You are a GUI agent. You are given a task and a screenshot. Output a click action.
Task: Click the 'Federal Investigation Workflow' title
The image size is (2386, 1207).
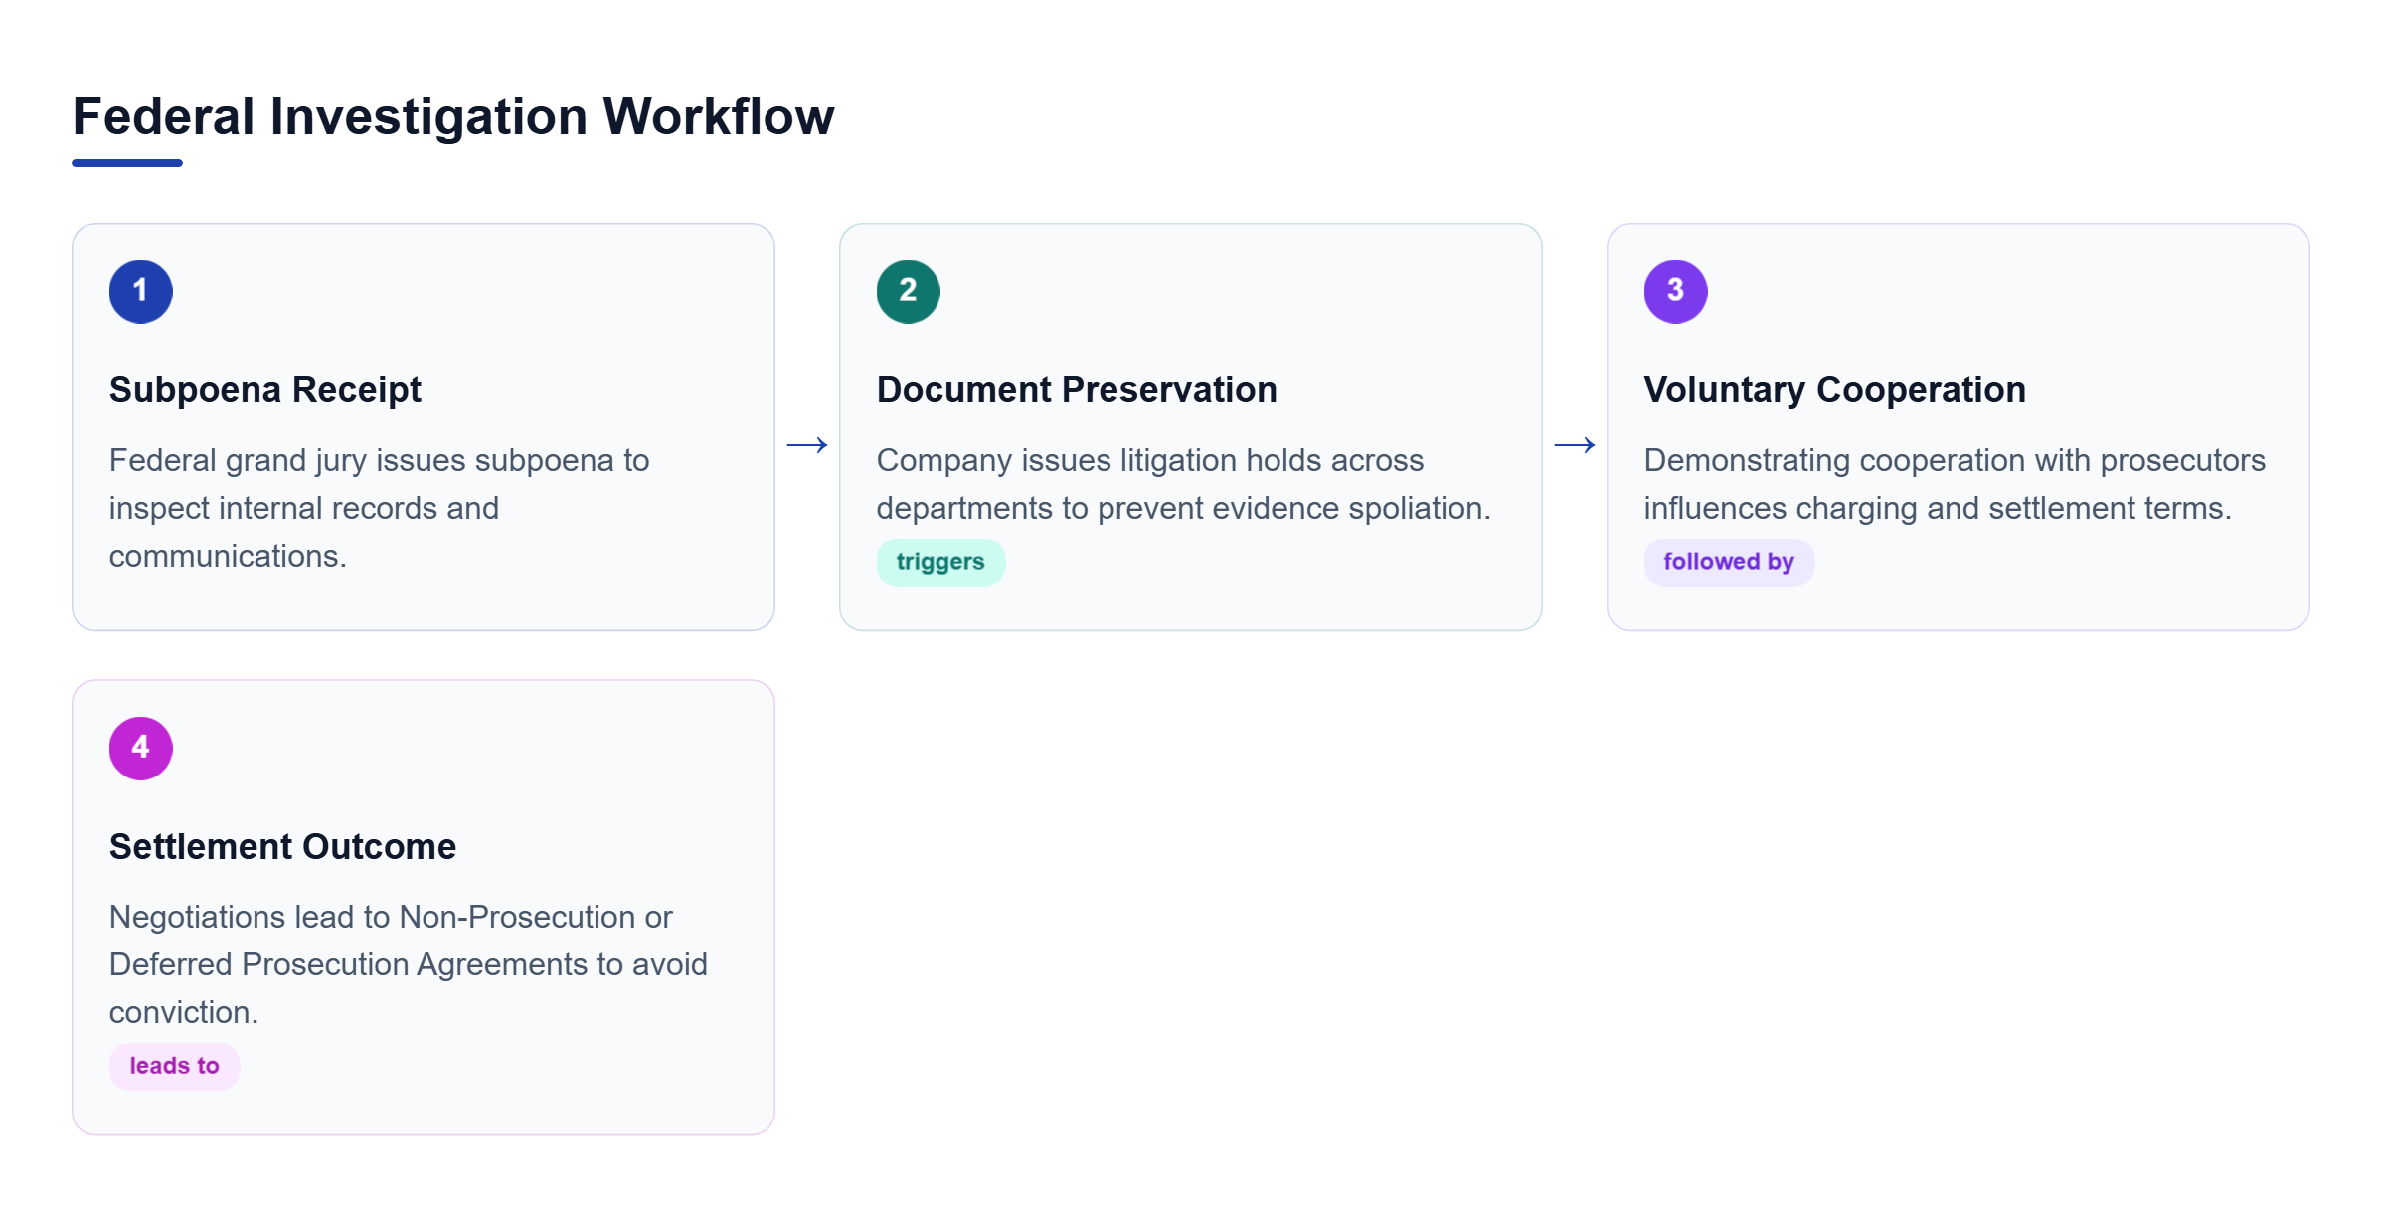pos(453,116)
